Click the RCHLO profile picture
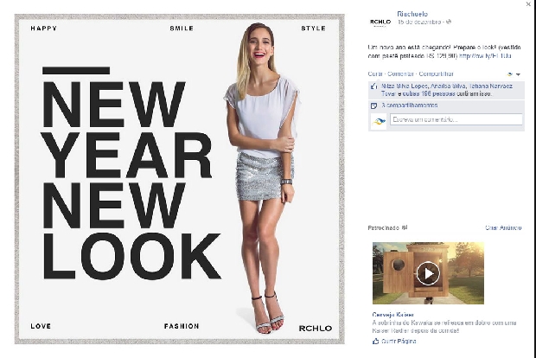The width and height of the screenshot is (536, 358). (x=380, y=22)
